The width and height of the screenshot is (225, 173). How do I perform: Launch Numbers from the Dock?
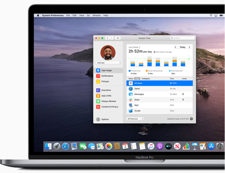pyautogui.click(x=186, y=146)
